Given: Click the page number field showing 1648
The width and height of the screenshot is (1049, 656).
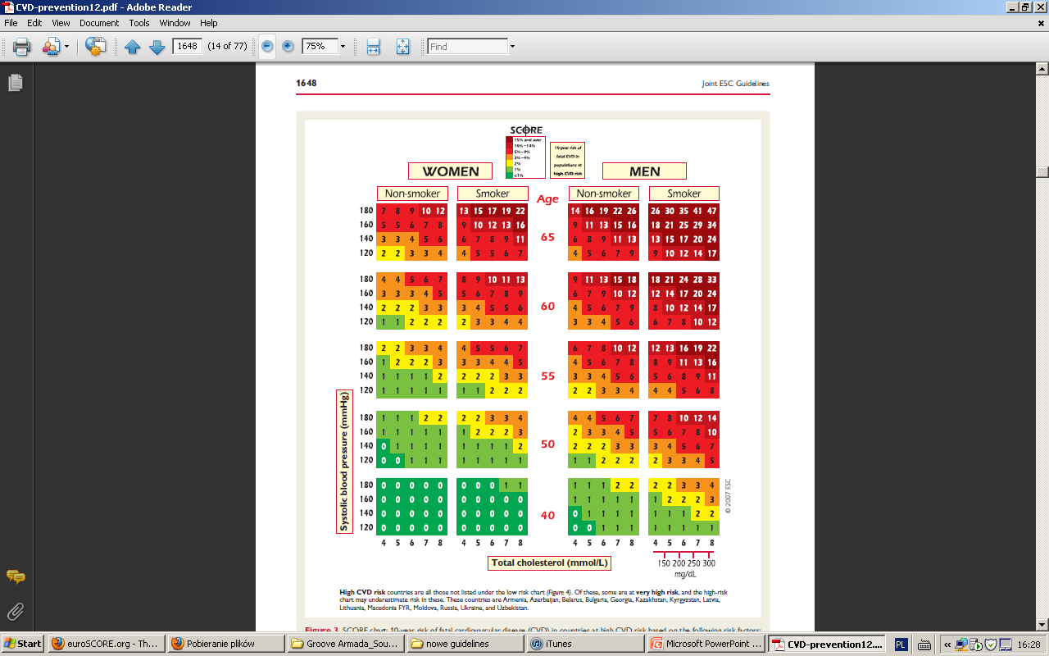Looking at the screenshot, I should [188, 46].
